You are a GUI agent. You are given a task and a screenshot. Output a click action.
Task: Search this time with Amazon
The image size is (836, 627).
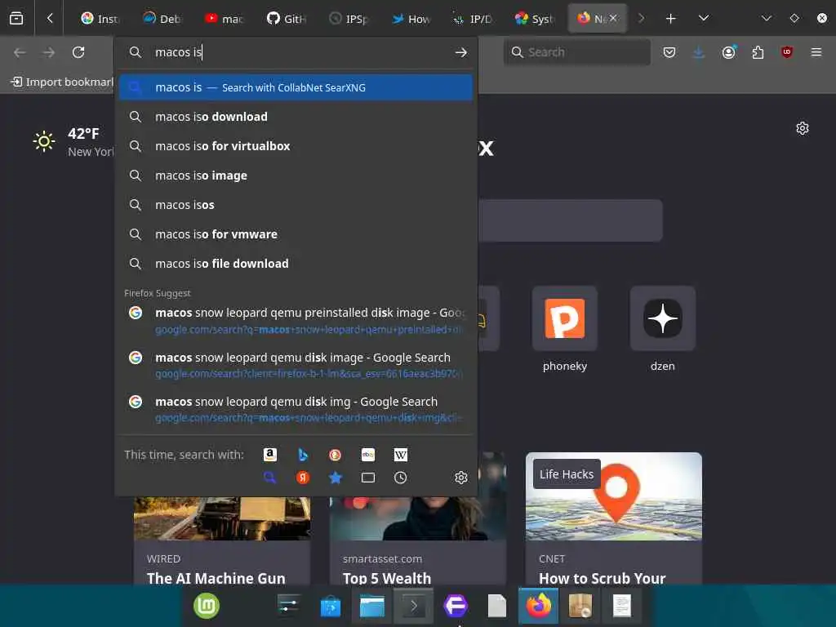(269, 455)
